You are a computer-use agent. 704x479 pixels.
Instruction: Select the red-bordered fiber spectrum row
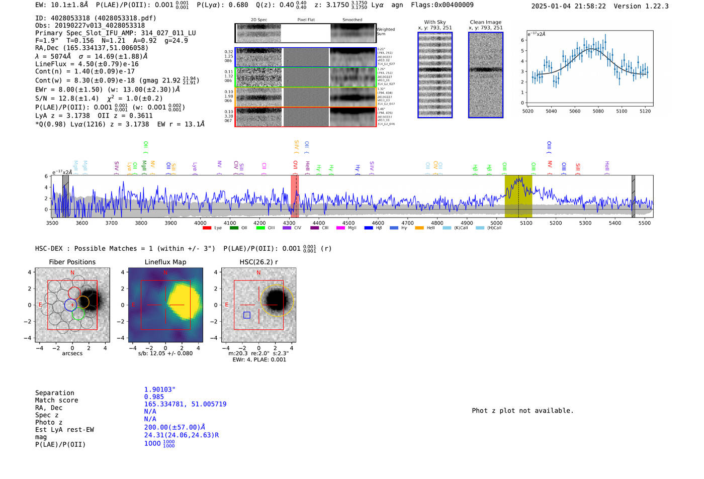[x=305, y=117]
